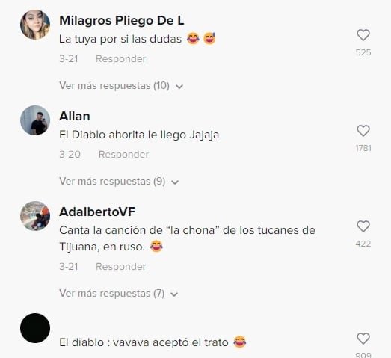The image size is (391, 358).
Task: Like the 'El diablo : vavava' comment
Action: tap(363, 339)
